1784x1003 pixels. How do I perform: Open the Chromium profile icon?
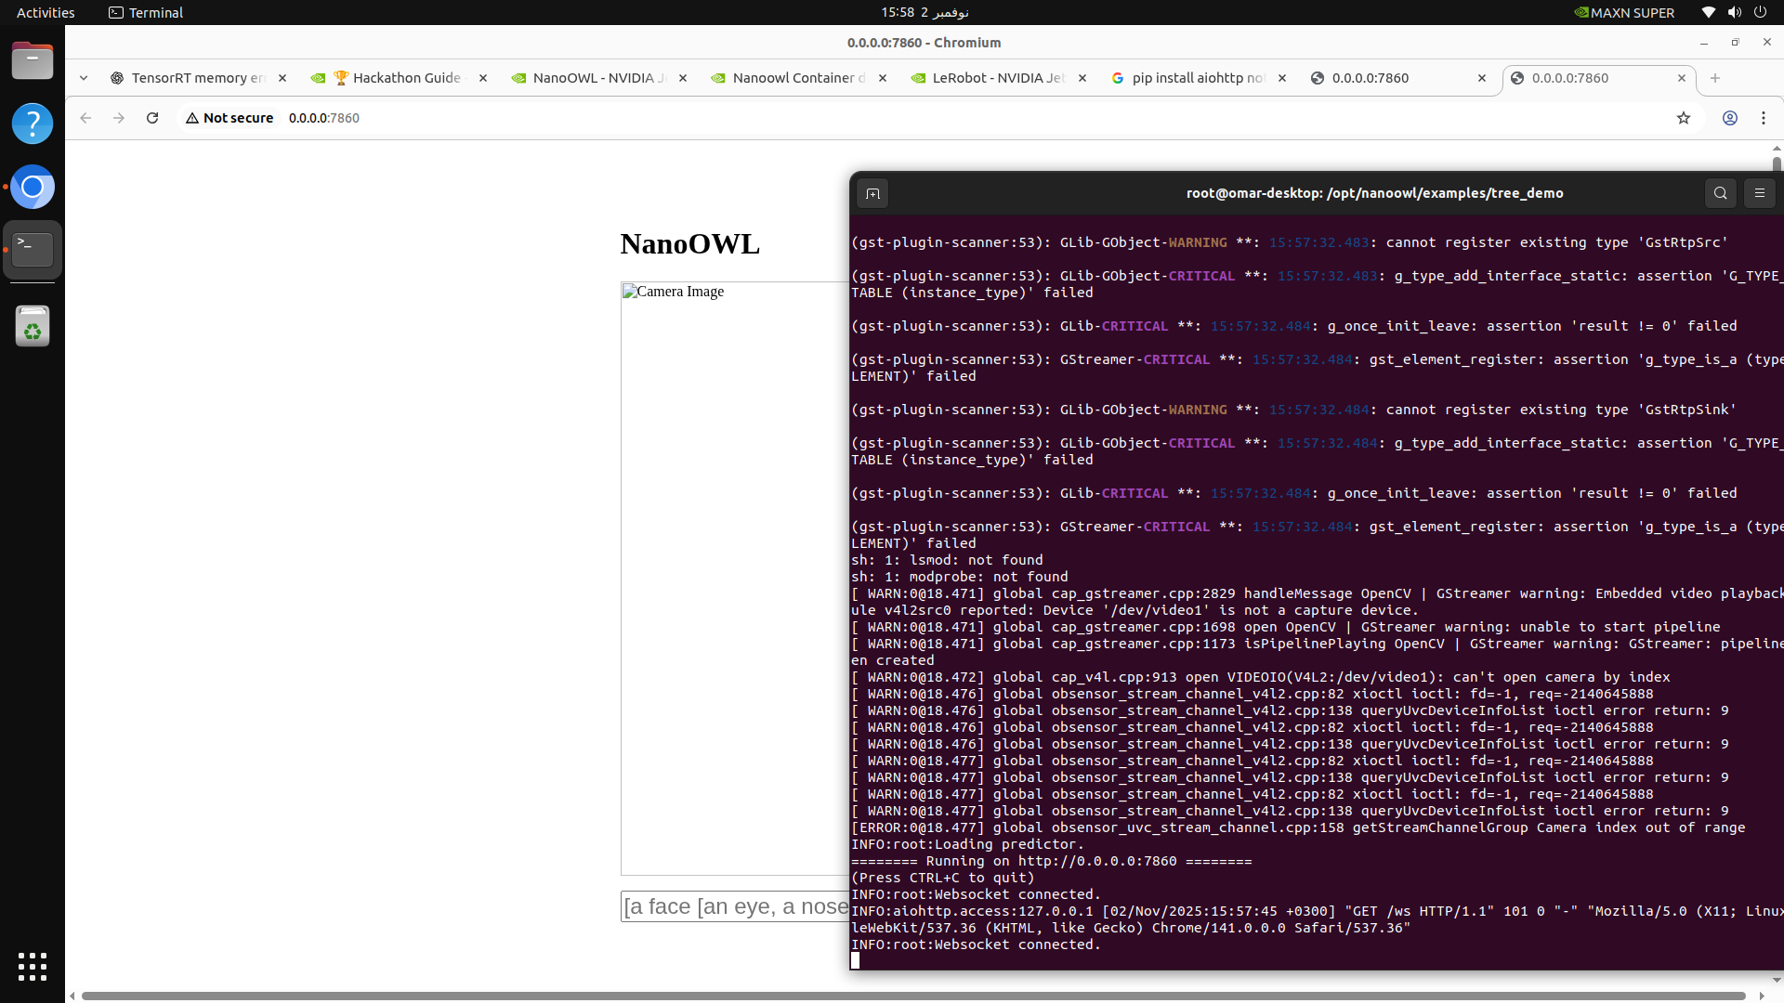click(1729, 118)
